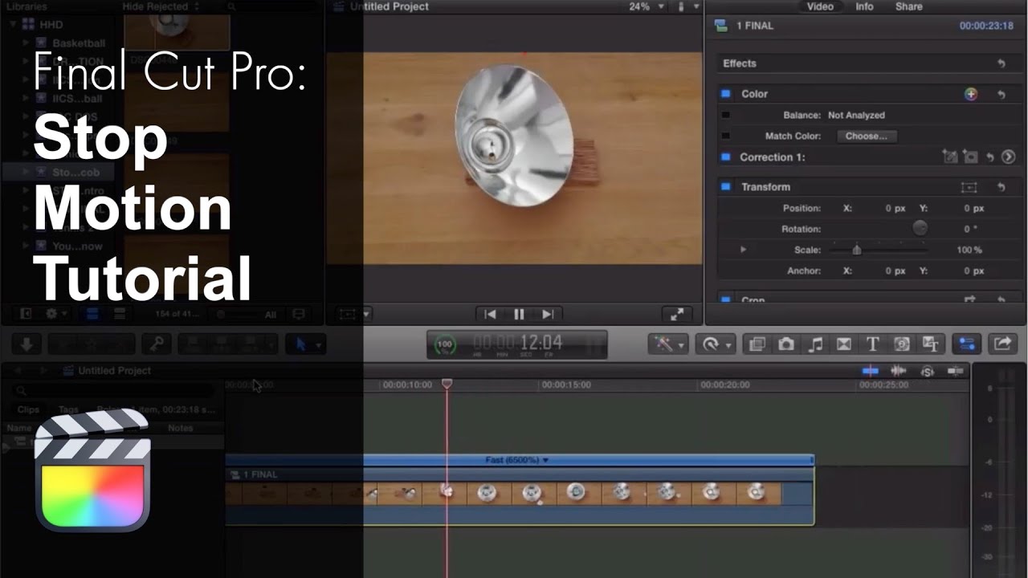Disable the Transform checkbox

(726, 187)
